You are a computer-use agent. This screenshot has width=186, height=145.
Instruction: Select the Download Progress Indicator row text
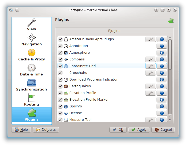tap(94, 79)
